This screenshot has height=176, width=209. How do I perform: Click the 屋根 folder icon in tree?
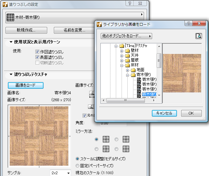[x=128, y=60]
